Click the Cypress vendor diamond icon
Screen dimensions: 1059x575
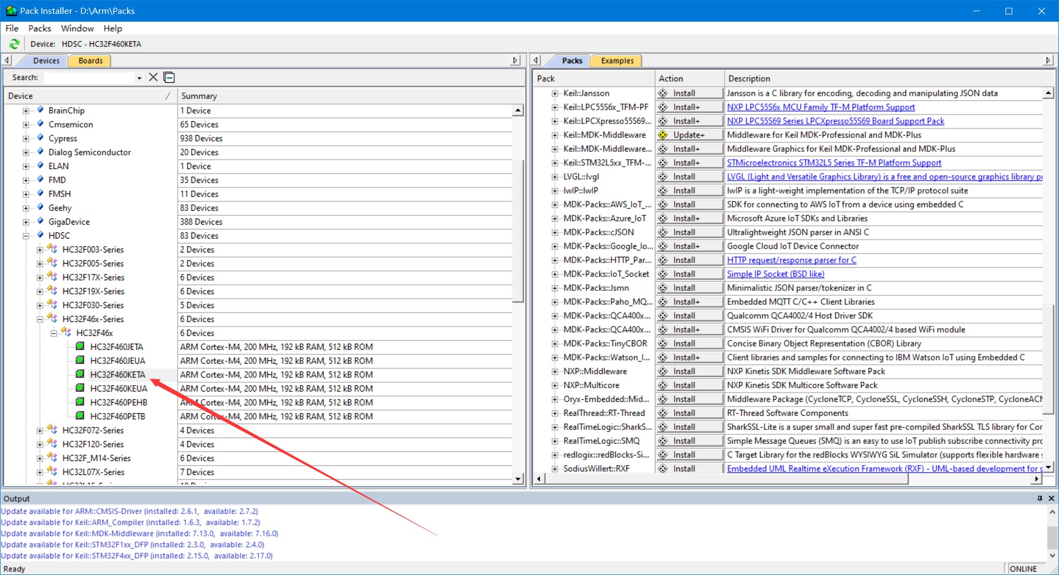(x=40, y=138)
